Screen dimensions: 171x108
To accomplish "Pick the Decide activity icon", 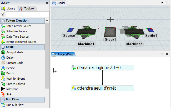I will (x=3, y=68).
